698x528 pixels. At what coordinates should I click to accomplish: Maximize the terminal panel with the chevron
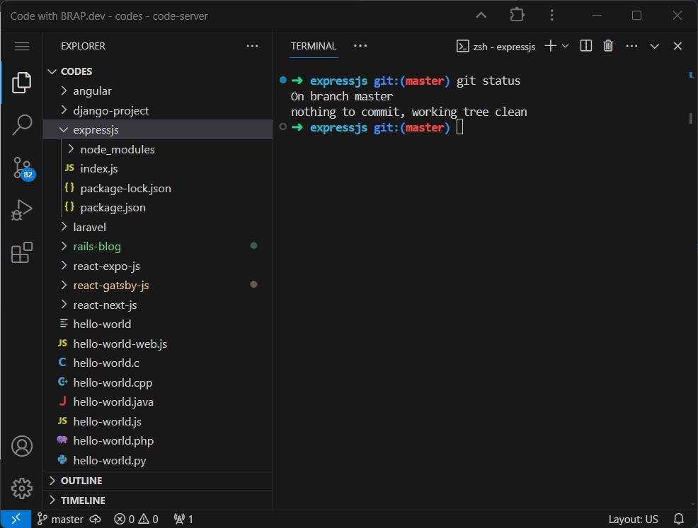[654, 45]
